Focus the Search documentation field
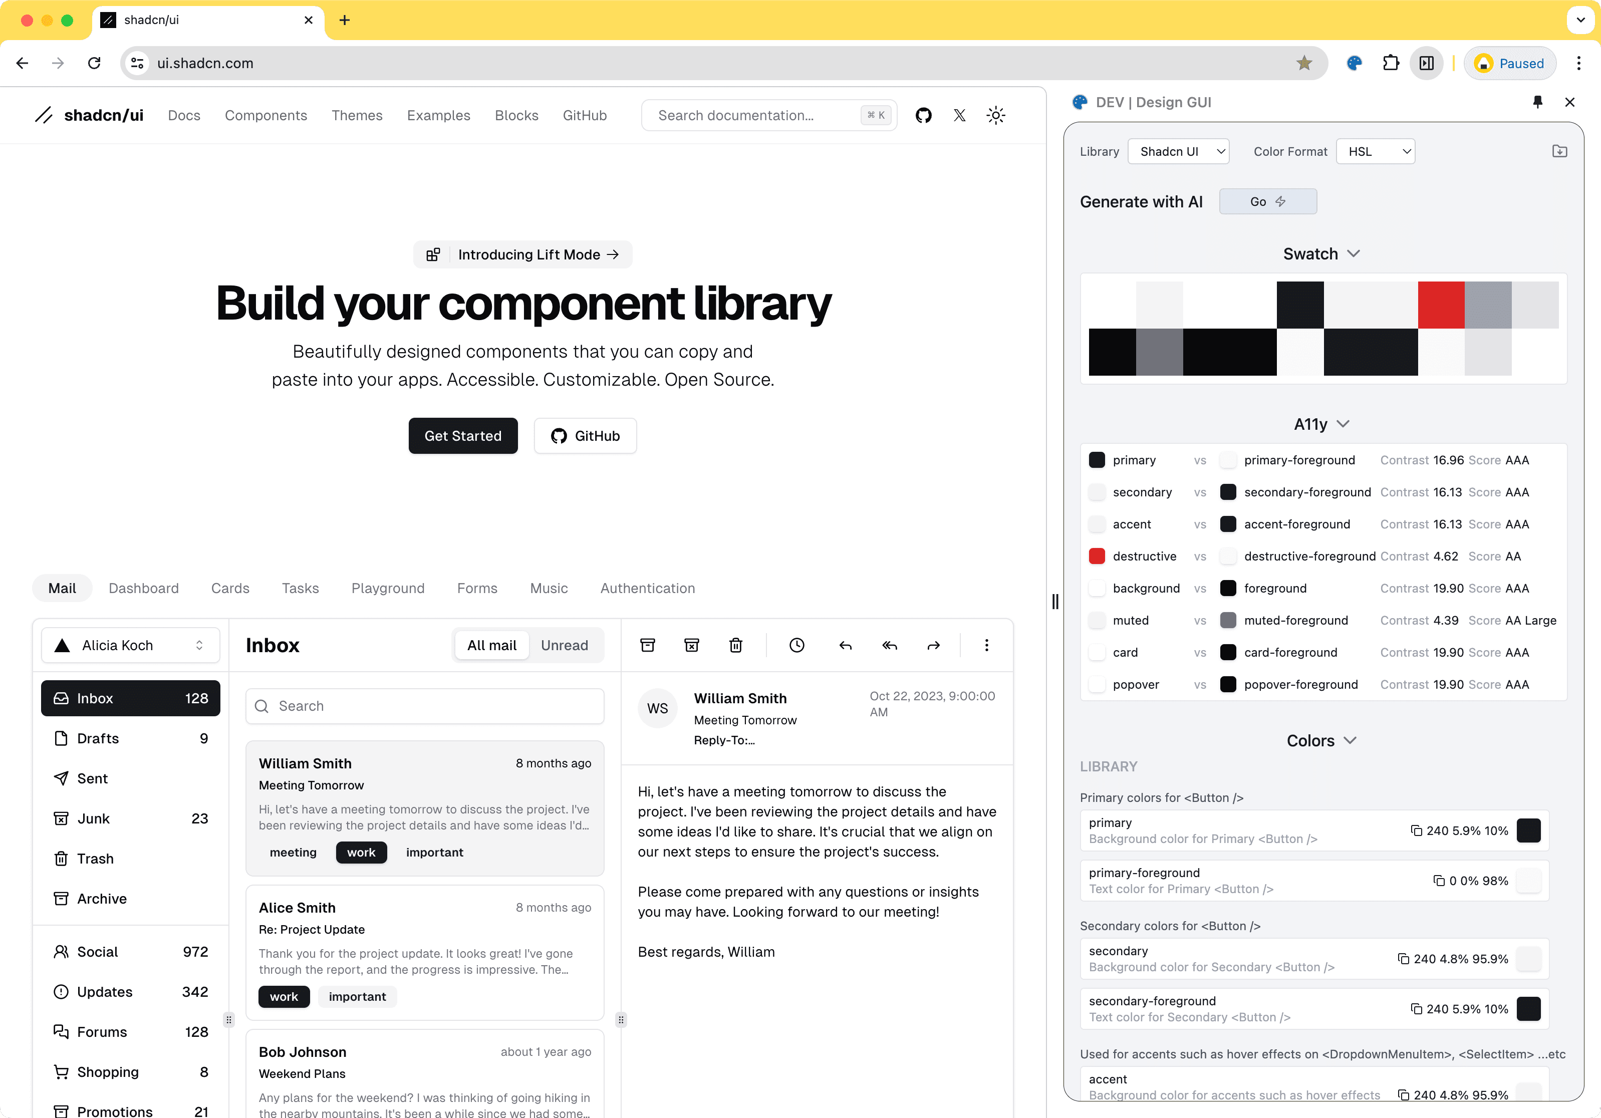Screen dimensions: 1601x1118 coord(769,115)
